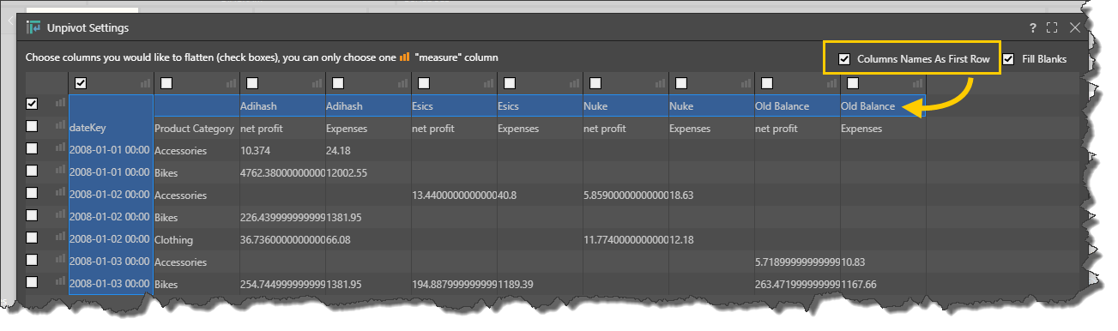Viewport: 1118px width, 331px height.
Task: Select the 10.374 value cell
Action: [x=282, y=150]
